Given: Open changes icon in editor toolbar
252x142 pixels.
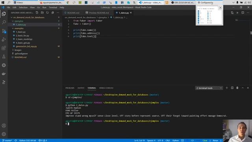Looking at the screenshot, I should [232, 13].
